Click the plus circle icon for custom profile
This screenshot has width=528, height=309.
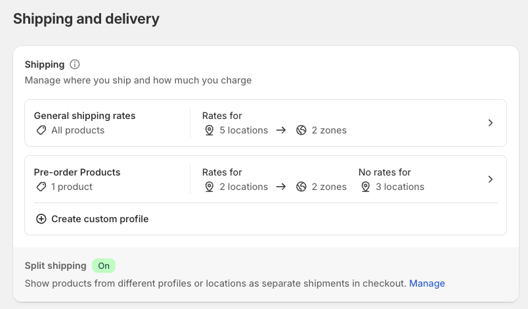[41, 219]
